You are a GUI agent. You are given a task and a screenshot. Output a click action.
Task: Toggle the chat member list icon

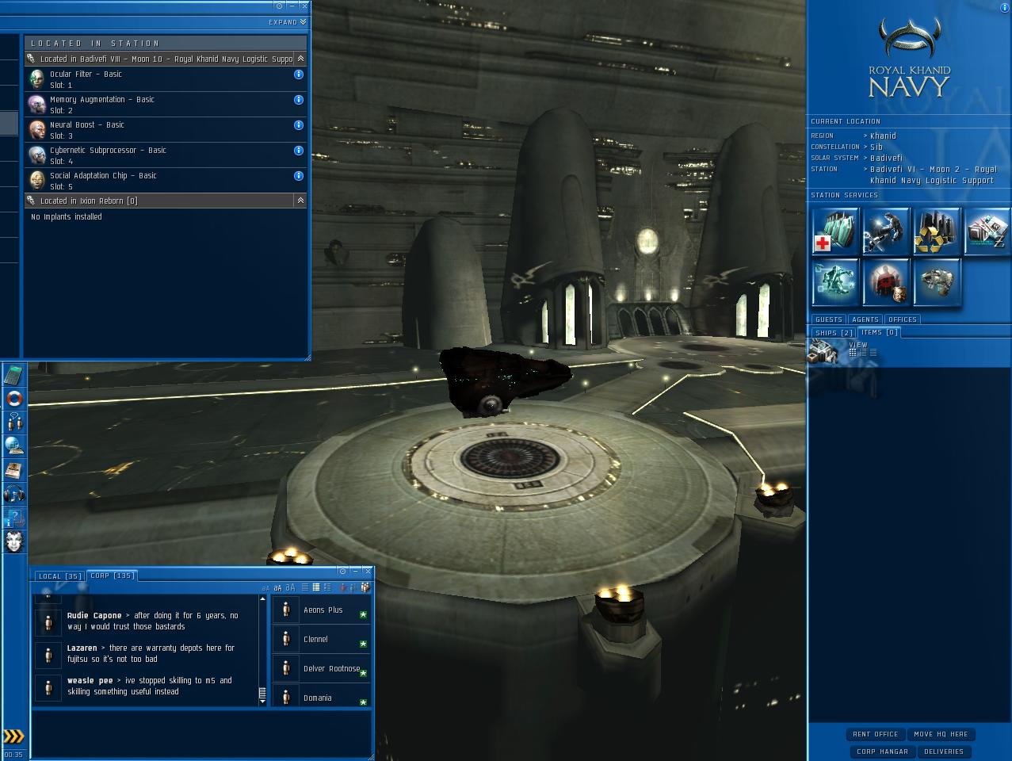pos(365,587)
